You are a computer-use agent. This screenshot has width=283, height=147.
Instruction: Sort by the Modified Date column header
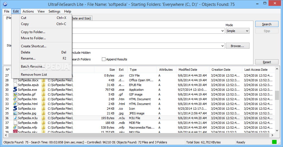(x=193, y=70)
